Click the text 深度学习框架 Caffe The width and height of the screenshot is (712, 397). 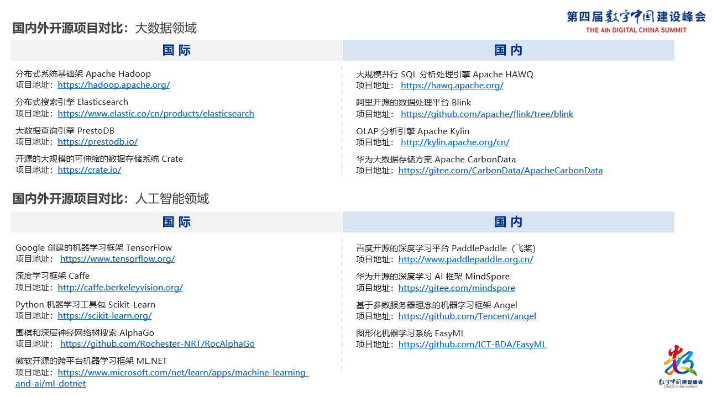click(x=53, y=276)
